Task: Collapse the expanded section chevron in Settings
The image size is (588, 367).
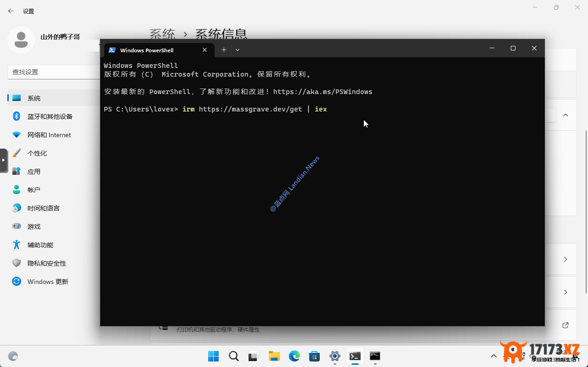Action: coord(565,115)
